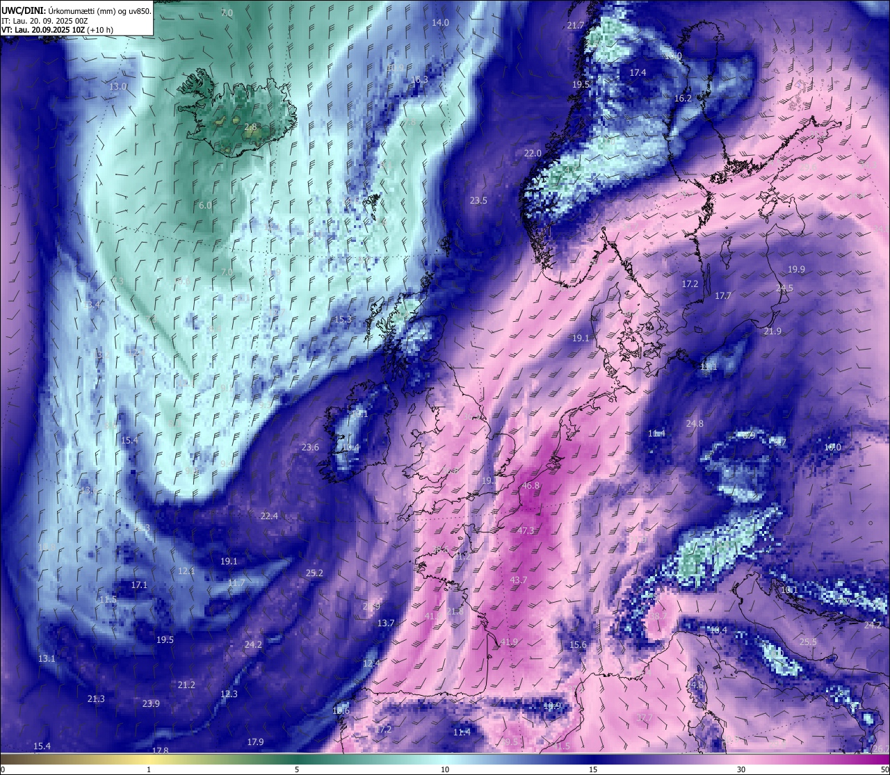Viewport: 890px width, 775px height.
Task: Click the colour scale label 10
Action: click(445, 769)
